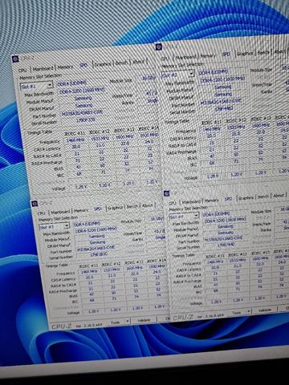Expand the Tools dropdown arrow in the Slot #3 window
The width and height of the screenshot is (289, 385).
pyautogui.click(x=128, y=322)
